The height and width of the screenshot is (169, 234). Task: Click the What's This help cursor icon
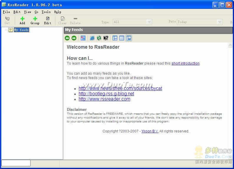click(106, 38)
